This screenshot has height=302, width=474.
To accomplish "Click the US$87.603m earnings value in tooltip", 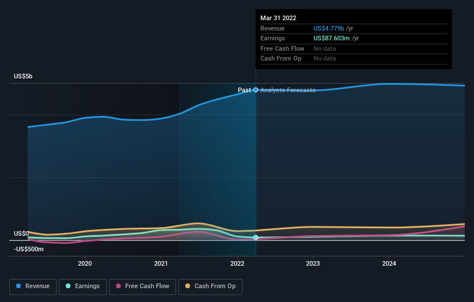I will coord(331,38).
